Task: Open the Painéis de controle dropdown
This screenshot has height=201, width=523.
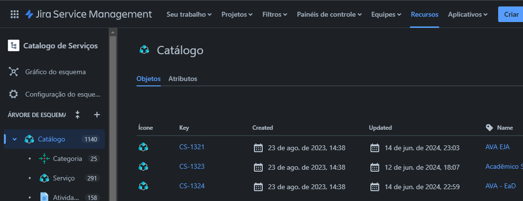Action: (x=329, y=14)
